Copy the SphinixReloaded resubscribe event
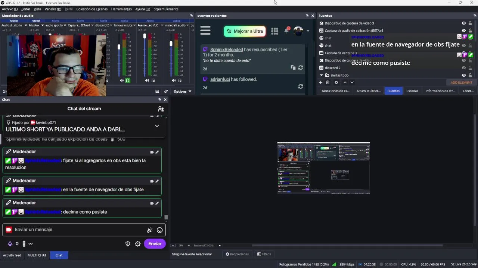 [x=293, y=68]
